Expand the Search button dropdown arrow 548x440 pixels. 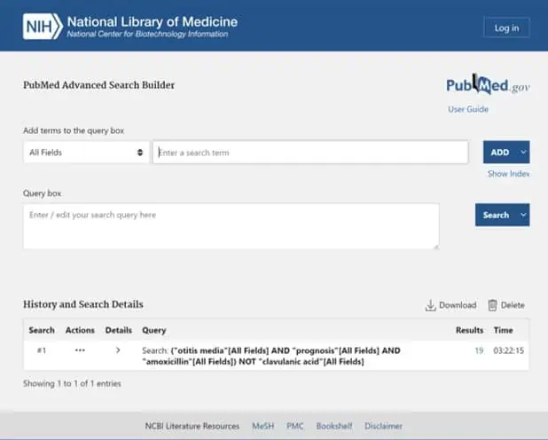pos(522,215)
